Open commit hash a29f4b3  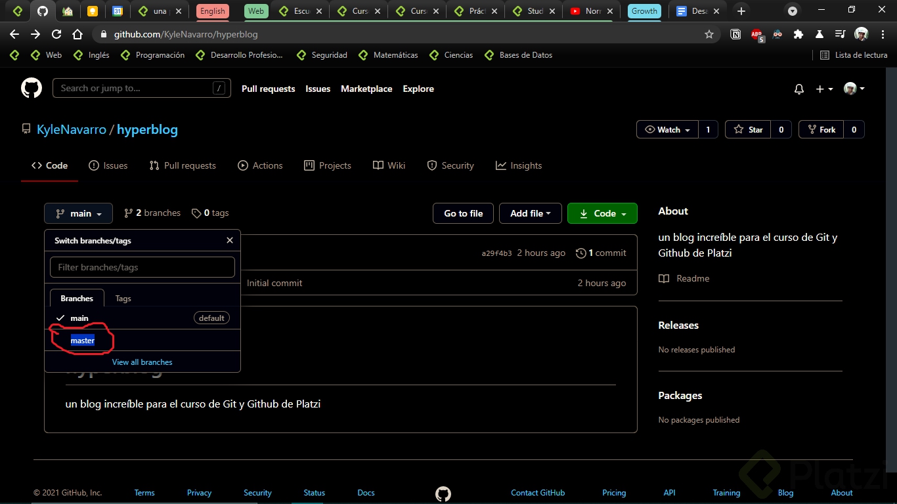point(496,253)
